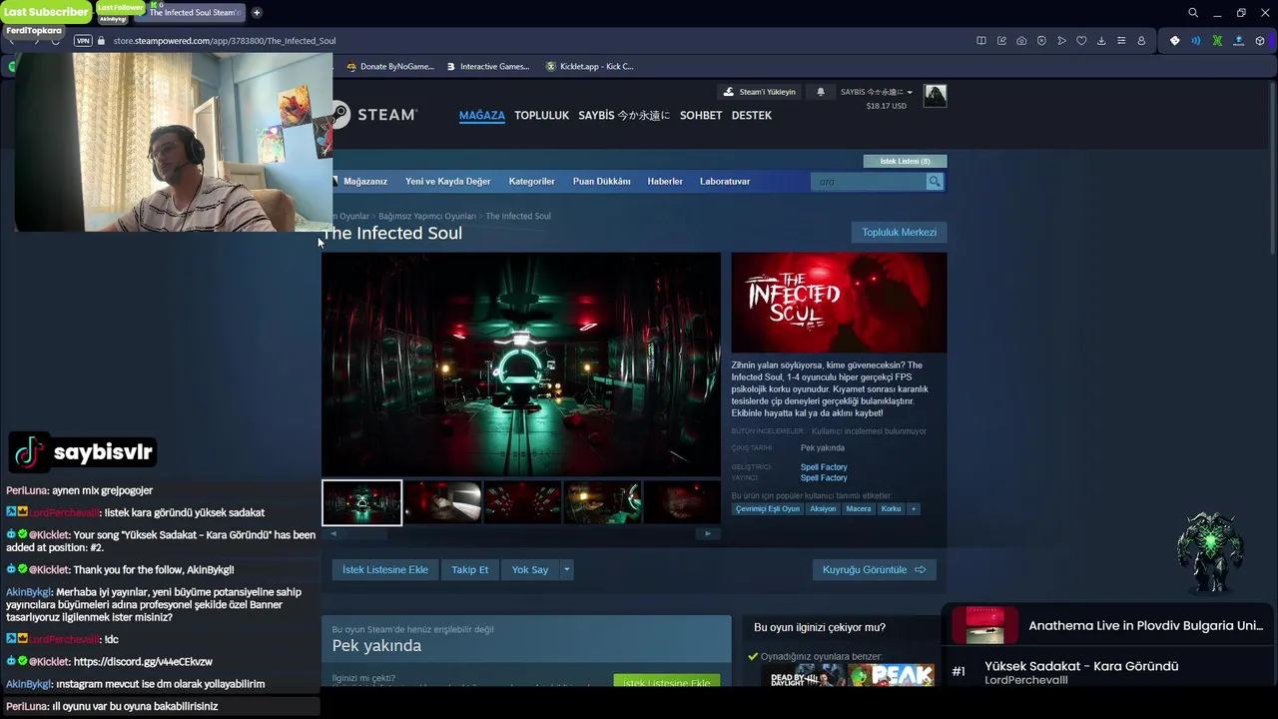Open Kicklet.app bookmark

pos(590,67)
